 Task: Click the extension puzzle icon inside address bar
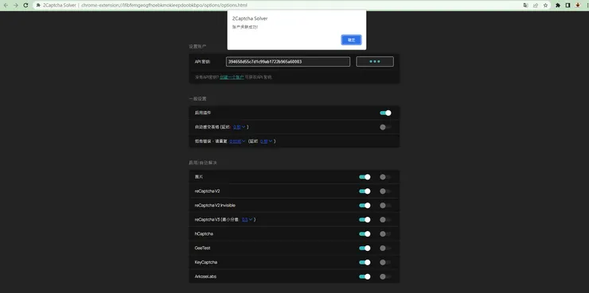[38, 6]
